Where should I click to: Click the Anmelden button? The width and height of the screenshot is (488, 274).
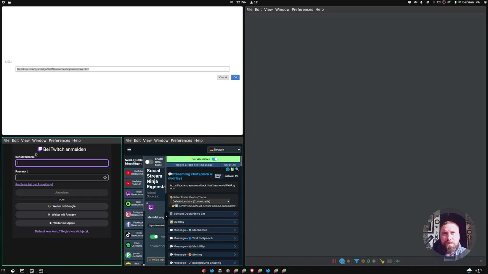point(62,193)
